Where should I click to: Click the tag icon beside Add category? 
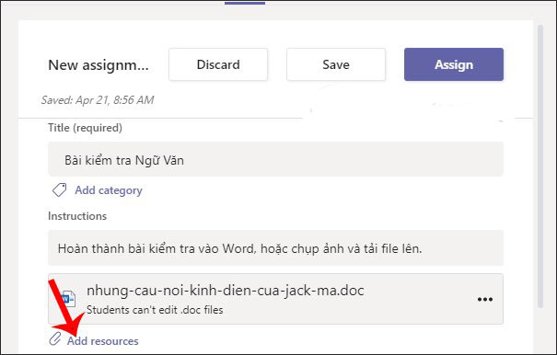(x=59, y=190)
